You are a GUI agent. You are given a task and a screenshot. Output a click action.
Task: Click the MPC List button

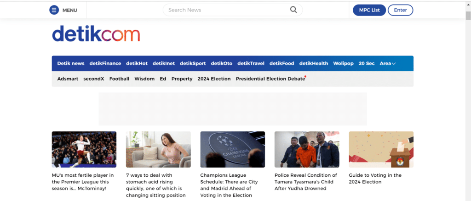coord(369,10)
